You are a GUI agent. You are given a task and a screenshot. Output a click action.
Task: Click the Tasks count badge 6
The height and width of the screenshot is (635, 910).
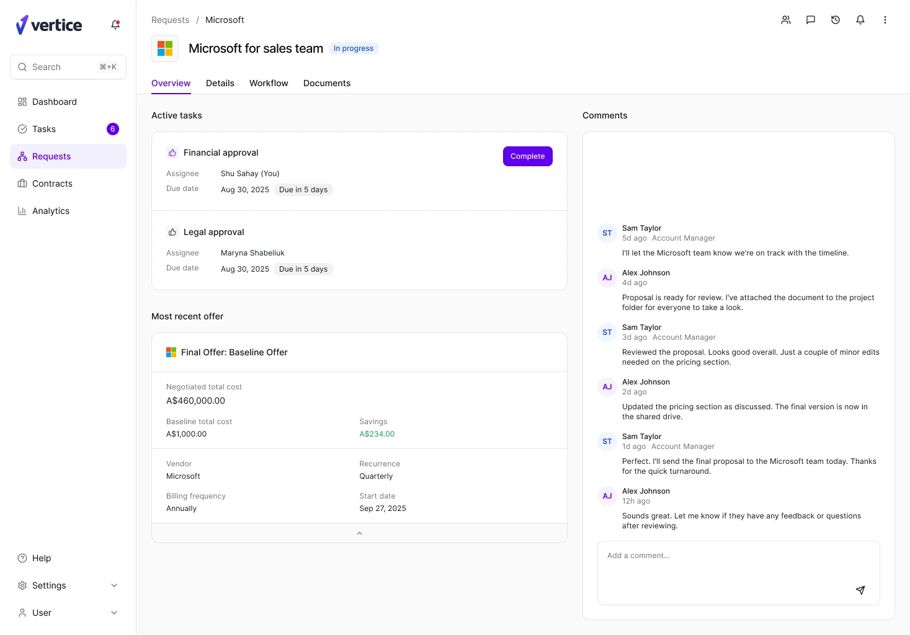[x=113, y=129]
